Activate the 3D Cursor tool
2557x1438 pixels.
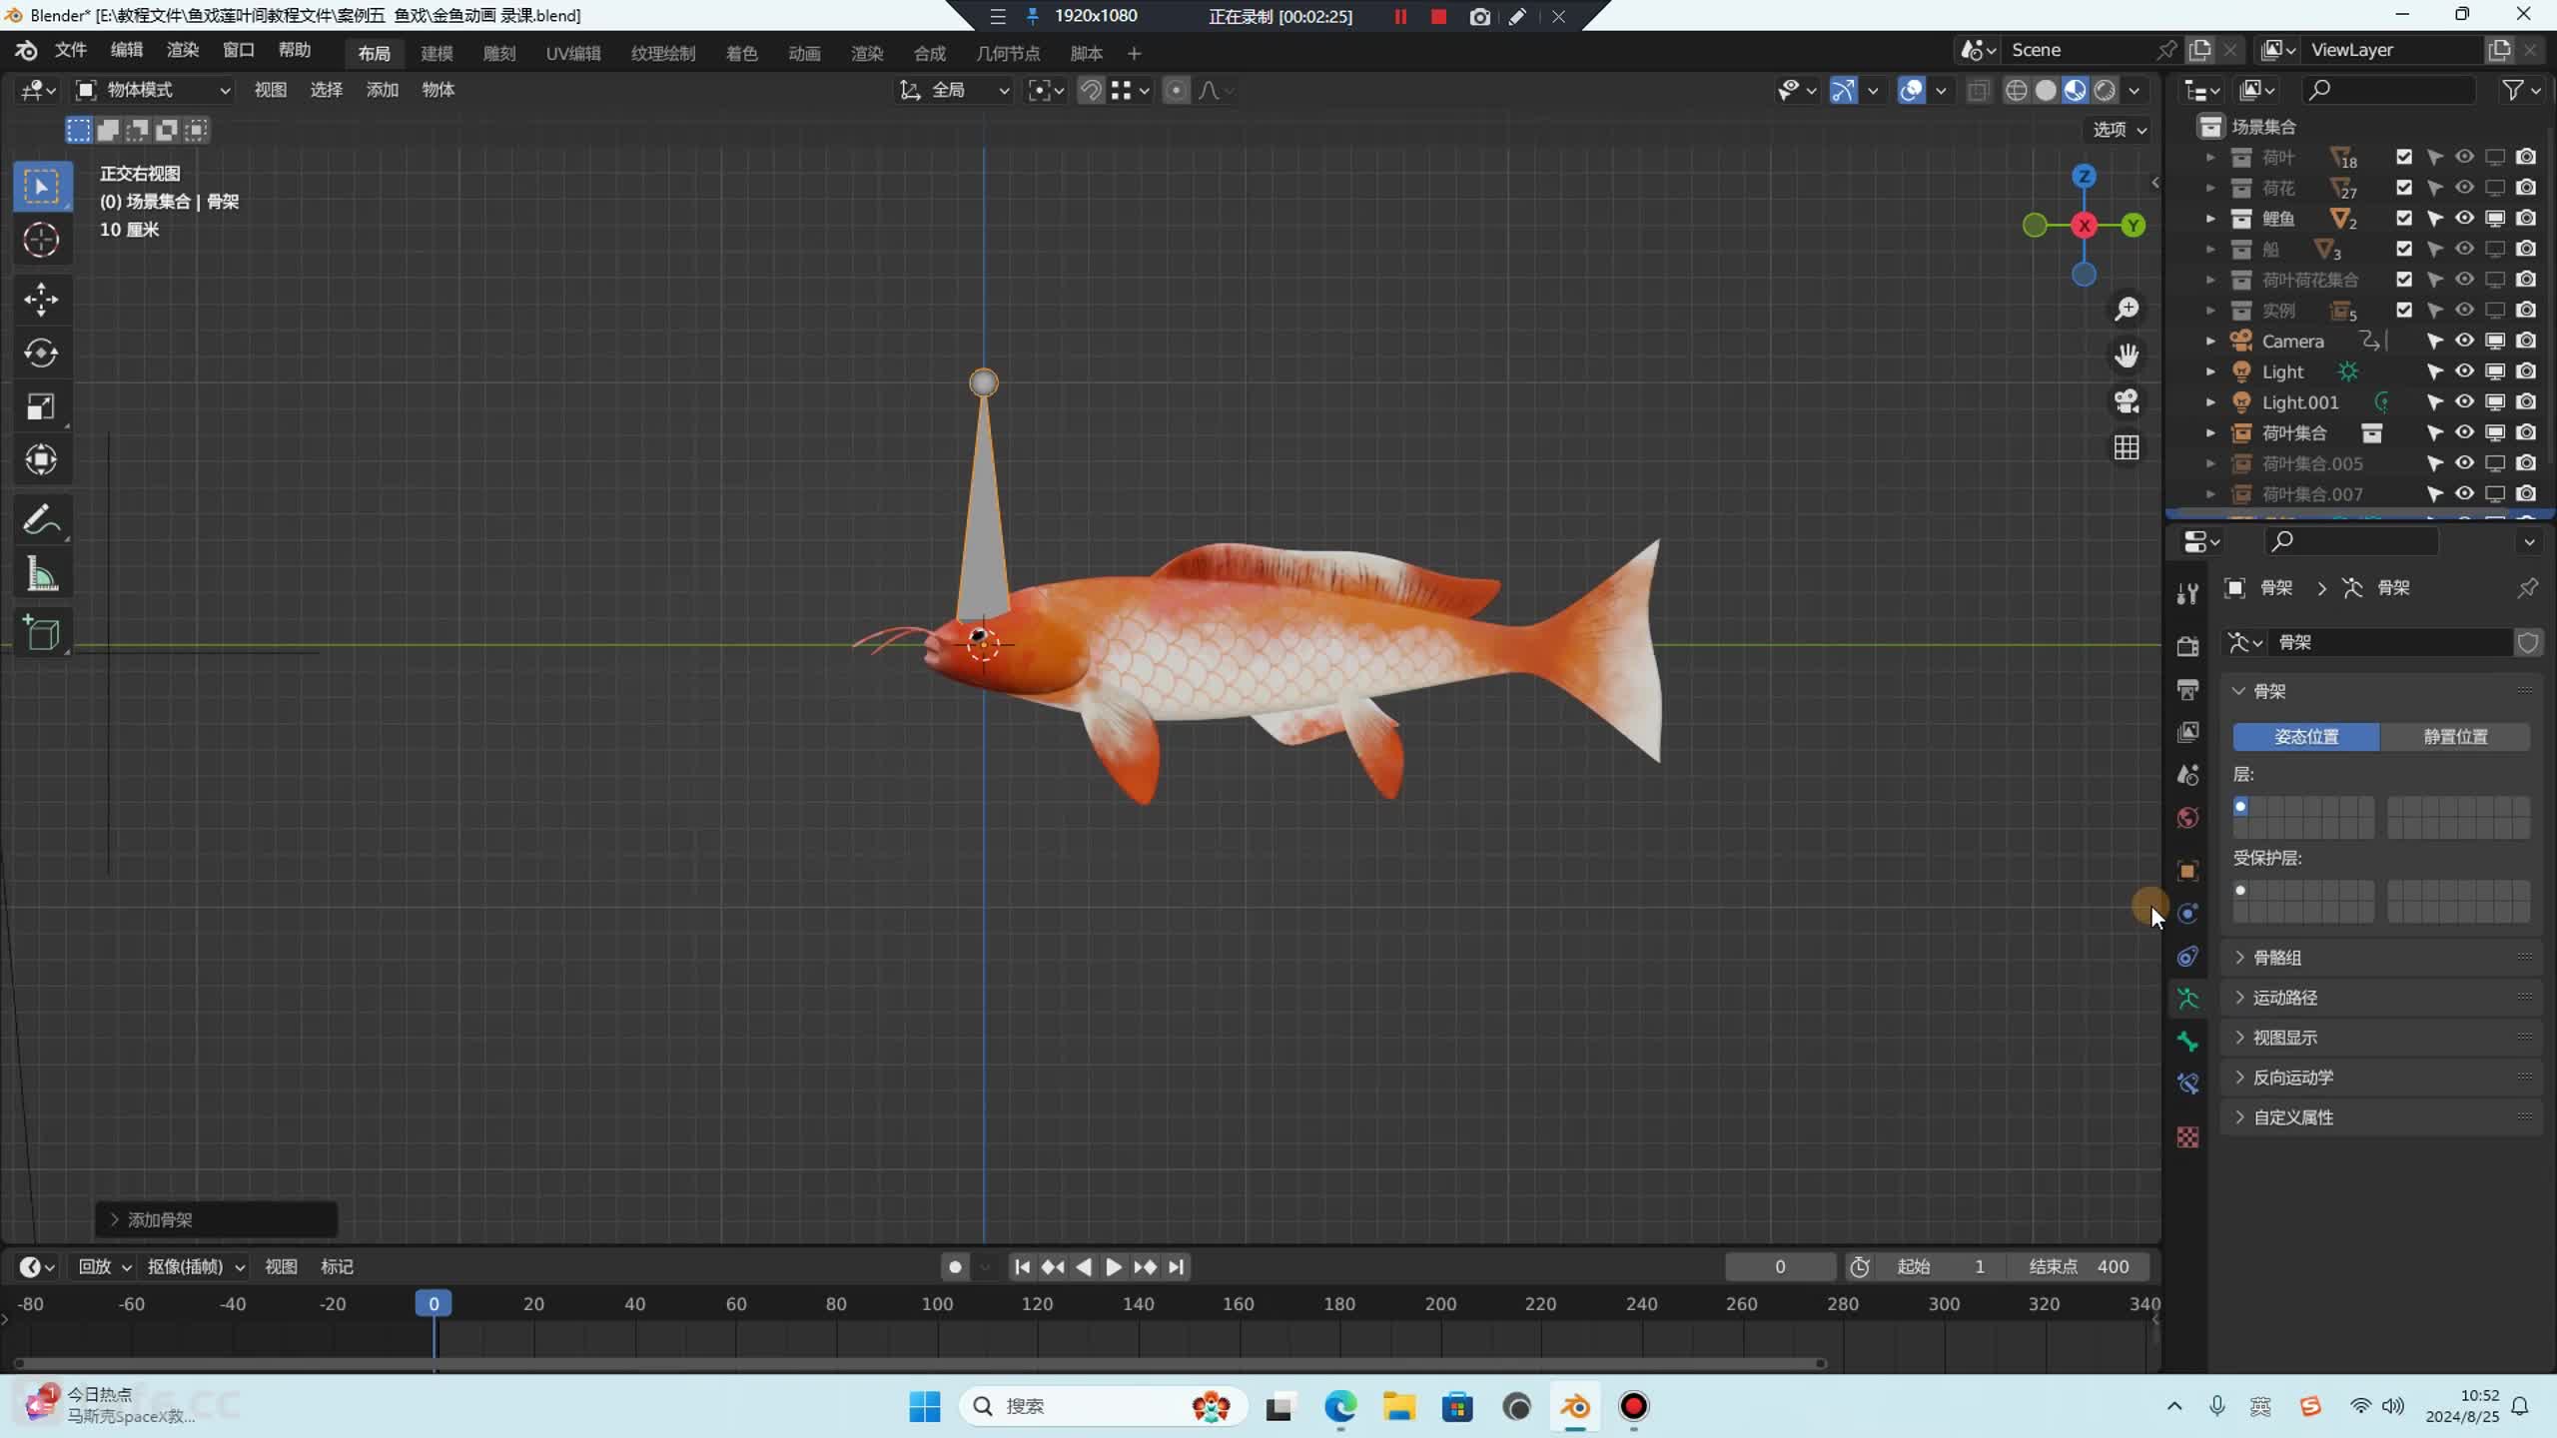pos(42,240)
